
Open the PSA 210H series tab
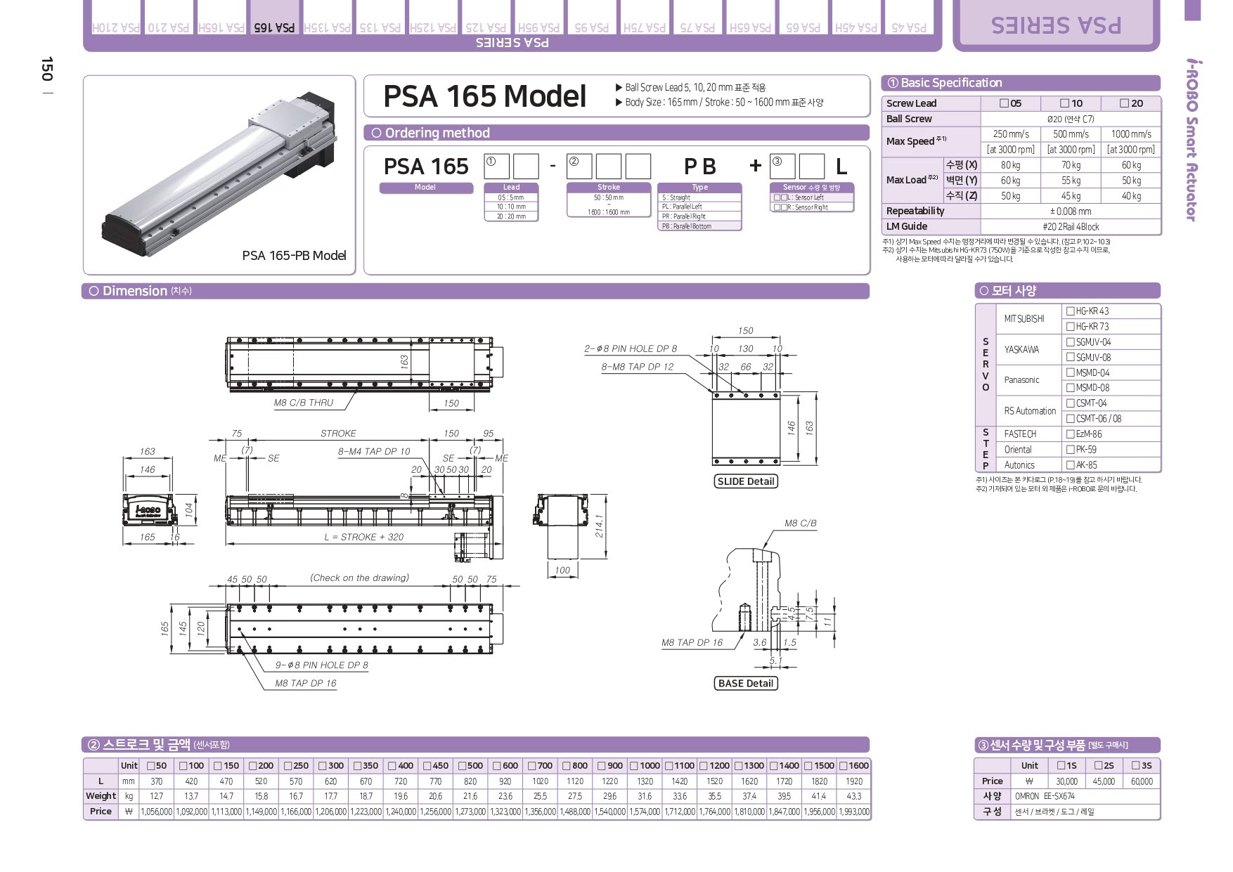[x=116, y=18]
